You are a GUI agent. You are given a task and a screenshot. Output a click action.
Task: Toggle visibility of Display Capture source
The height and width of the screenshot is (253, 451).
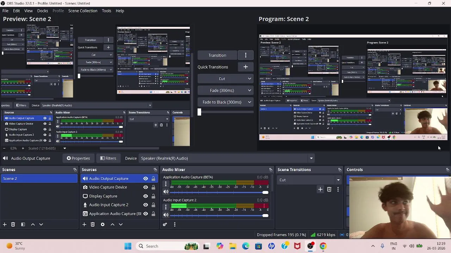(x=146, y=196)
